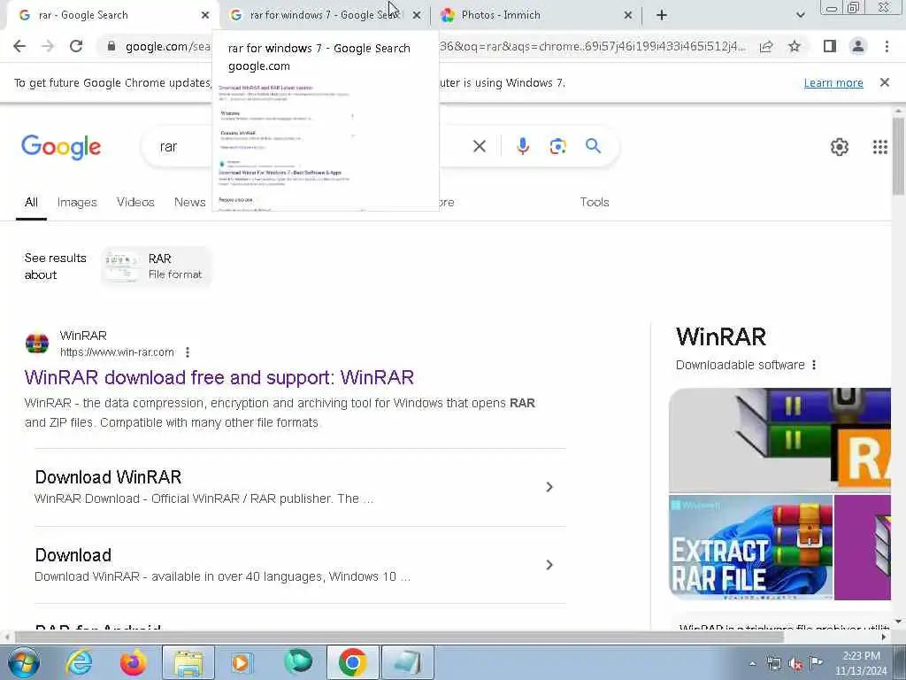
Task: Click the padlock site info icon
Action: click(111, 46)
